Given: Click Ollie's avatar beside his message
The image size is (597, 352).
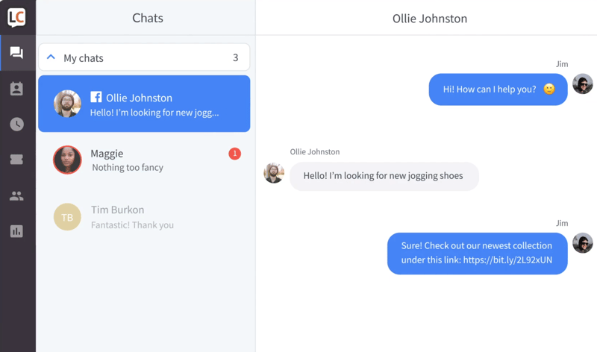Looking at the screenshot, I should click(274, 172).
